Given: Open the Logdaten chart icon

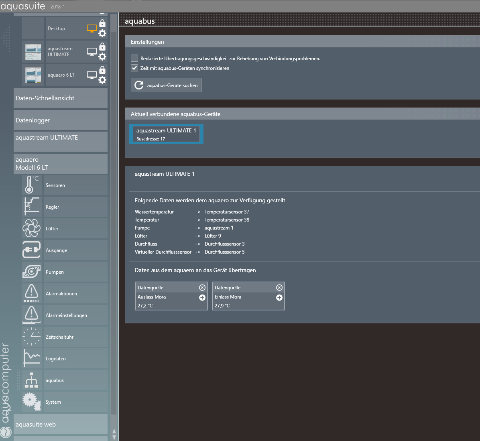Looking at the screenshot, I should click(32, 358).
